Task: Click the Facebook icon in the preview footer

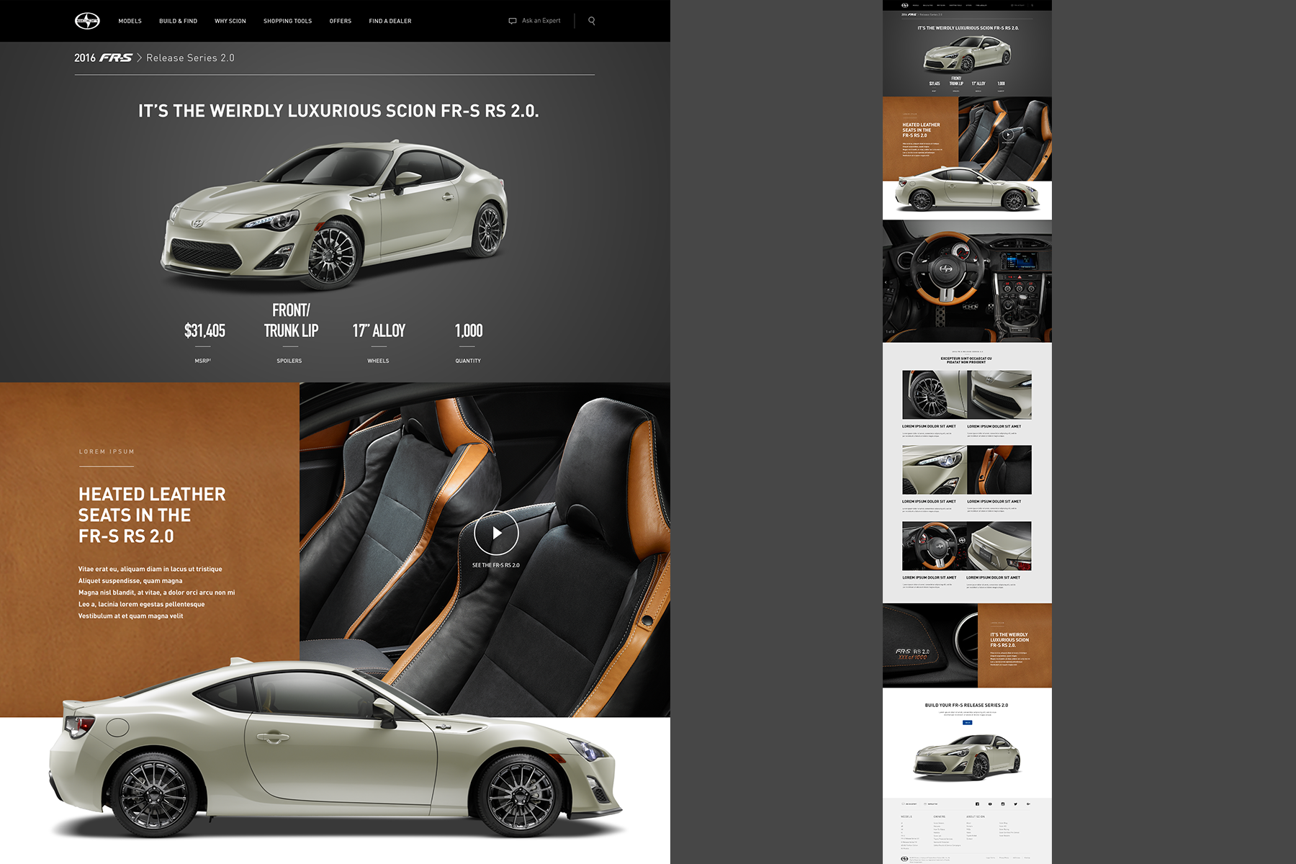Action: point(977,804)
